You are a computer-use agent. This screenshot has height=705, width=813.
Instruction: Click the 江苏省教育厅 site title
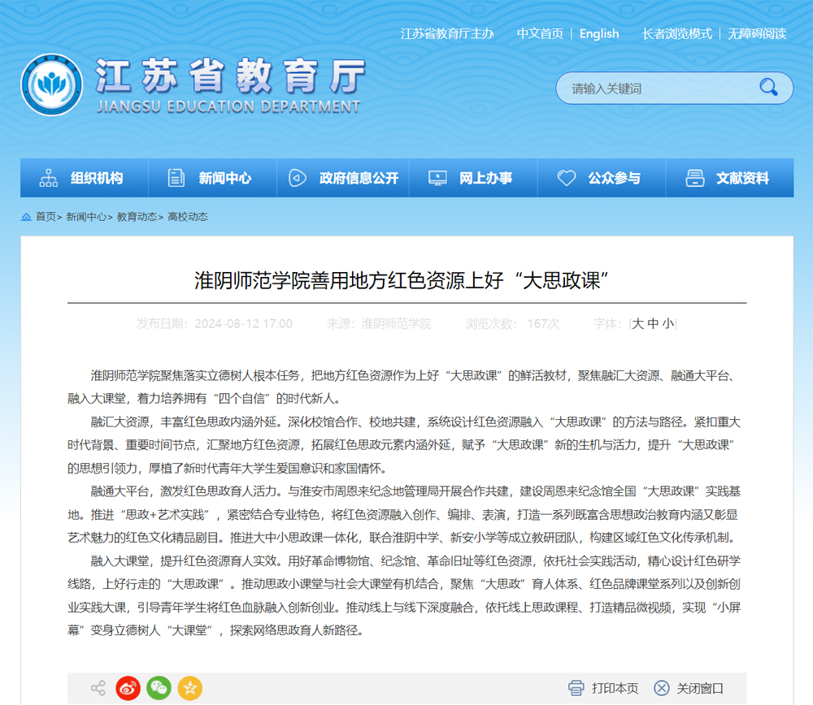[x=231, y=76]
